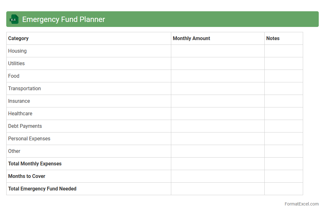Click the Other monthly amount cell
The width and height of the screenshot is (325, 213).
217,151
